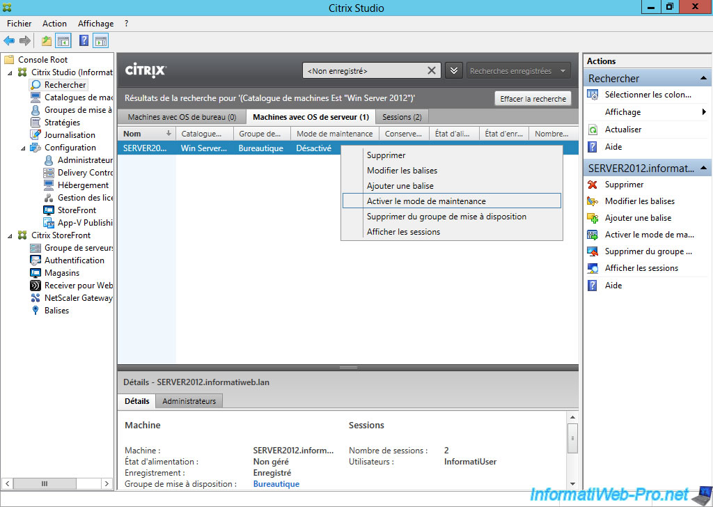Open the Affichage menu in the menu bar

95,24
